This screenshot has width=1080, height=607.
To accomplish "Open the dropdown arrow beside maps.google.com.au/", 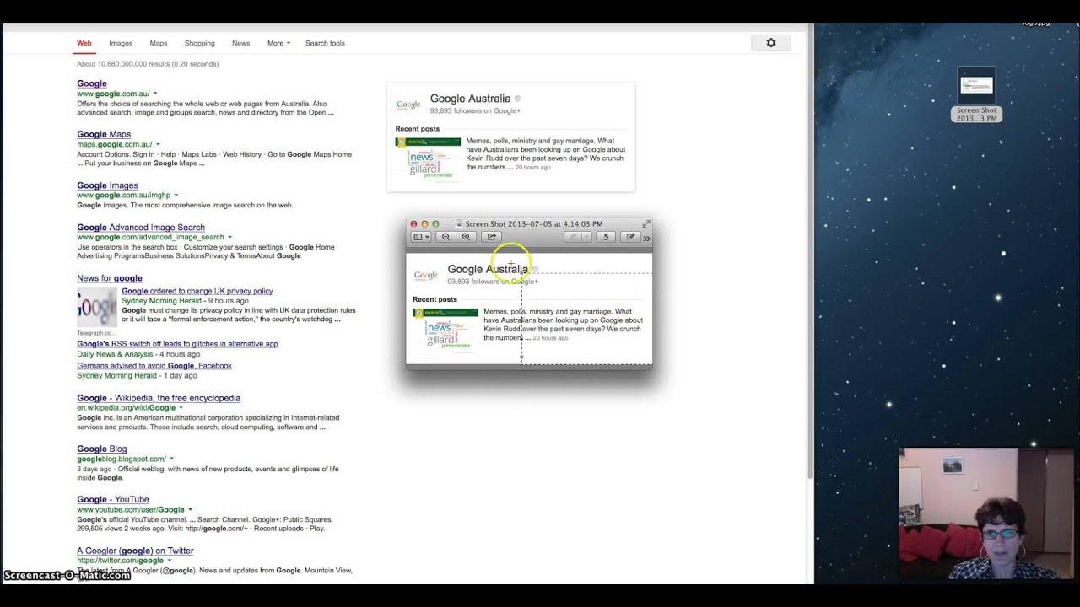I will tap(158, 145).
